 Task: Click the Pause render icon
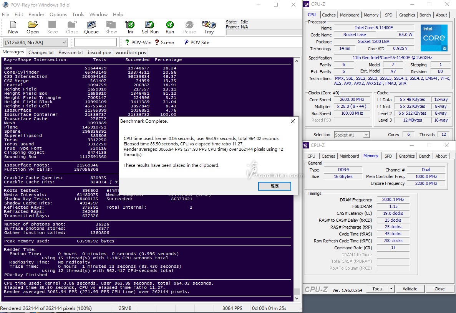click(189, 28)
